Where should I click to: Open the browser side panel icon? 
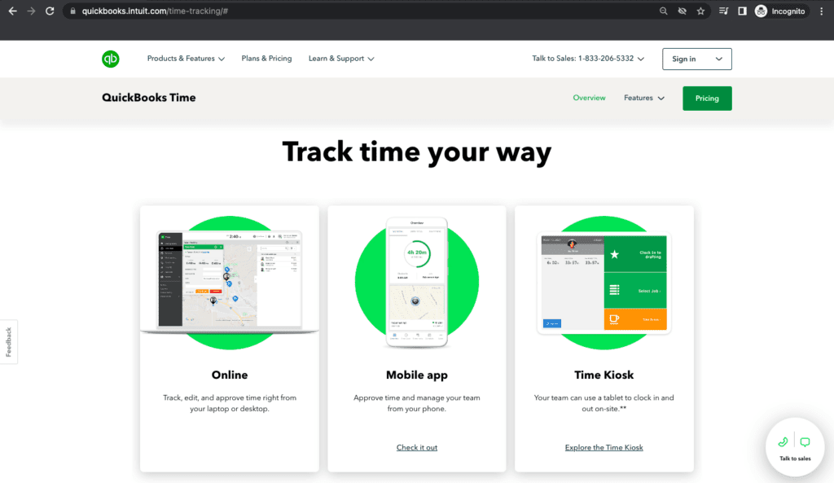[742, 11]
